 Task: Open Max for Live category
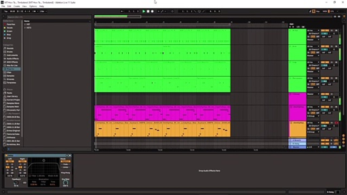(x=12, y=66)
